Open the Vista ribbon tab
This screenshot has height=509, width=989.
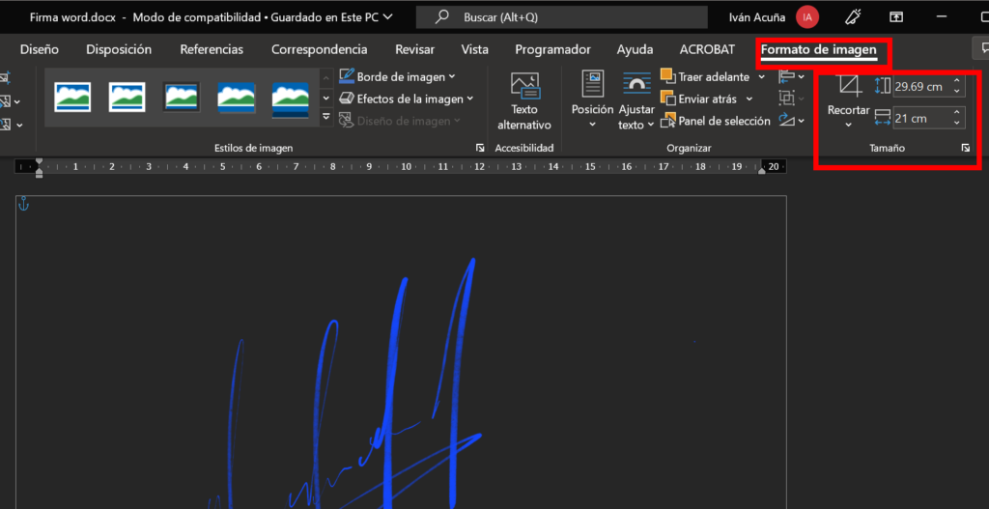coord(474,49)
